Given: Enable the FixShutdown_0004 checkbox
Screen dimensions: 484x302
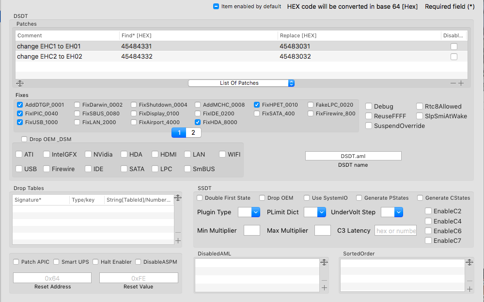Looking at the screenshot, I should (134, 105).
